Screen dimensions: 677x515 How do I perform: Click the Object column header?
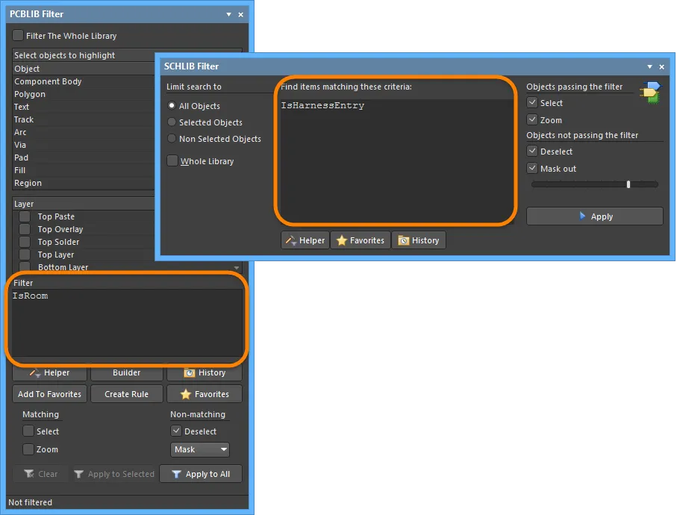click(x=84, y=69)
